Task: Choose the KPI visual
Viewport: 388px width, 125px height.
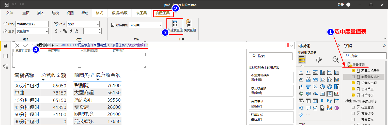Action: click(x=337, y=94)
